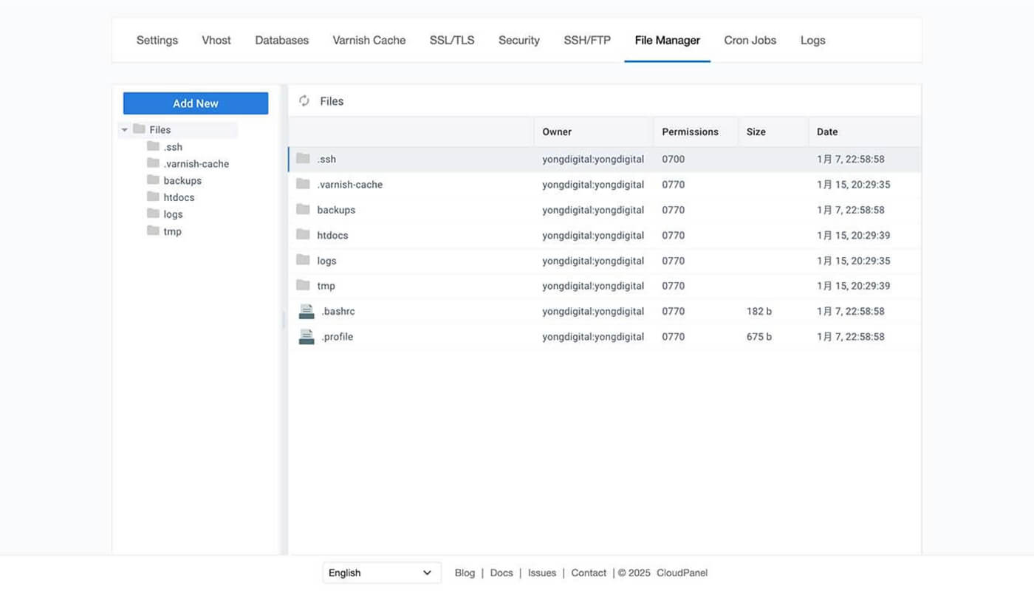The image size is (1034, 591).
Task: Click the Permissions column header
Action: [690, 131]
